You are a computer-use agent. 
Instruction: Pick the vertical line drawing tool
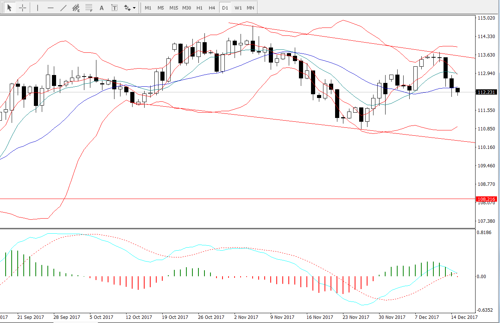pyautogui.click(x=38, y=8)
